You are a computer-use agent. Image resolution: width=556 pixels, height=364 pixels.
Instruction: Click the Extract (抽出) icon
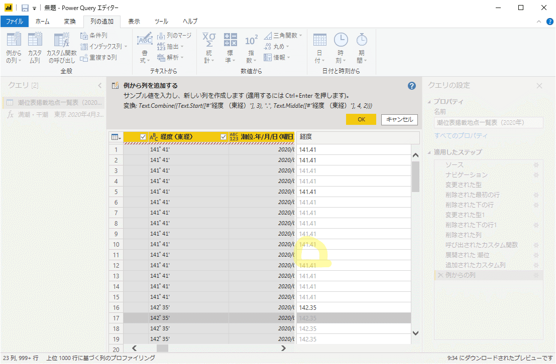[161, 47]
